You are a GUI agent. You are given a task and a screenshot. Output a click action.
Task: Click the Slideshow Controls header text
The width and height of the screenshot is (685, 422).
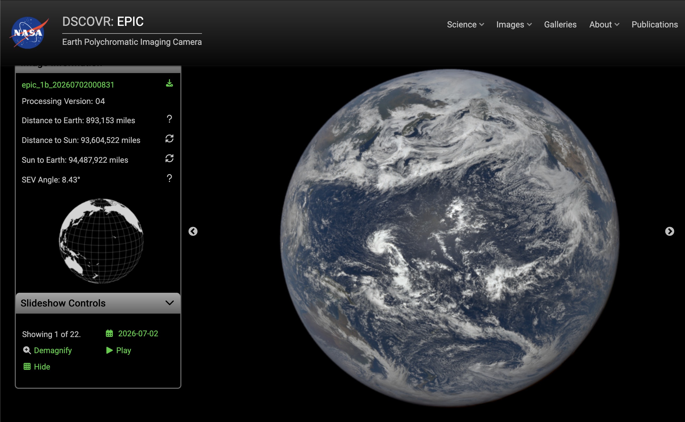(63, 303)
